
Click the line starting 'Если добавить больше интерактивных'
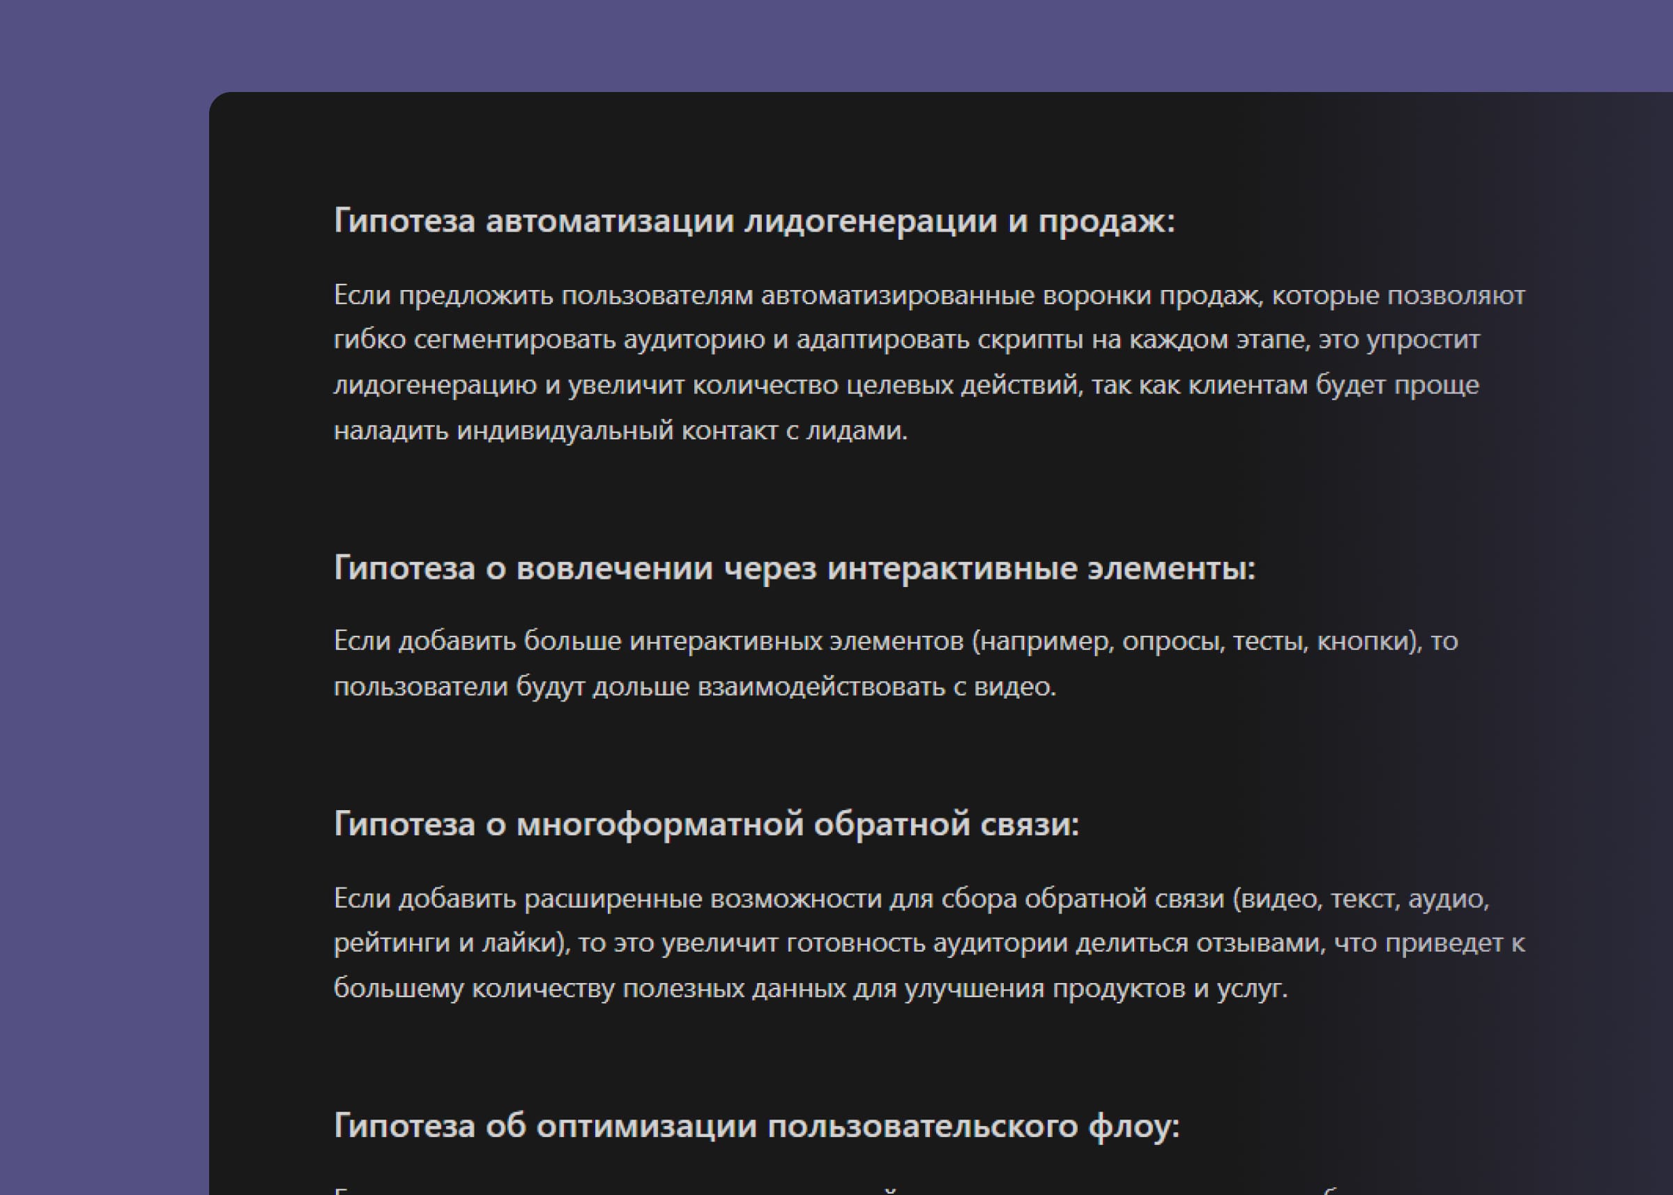tap(895, 641)
